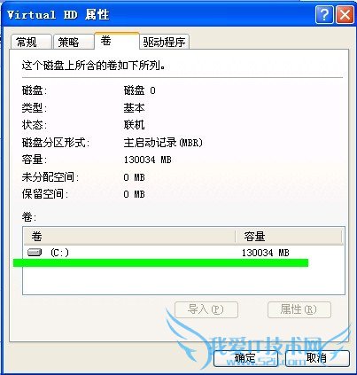Screen dimensions: 357x375
Task: Click the 确定 button
Action: (x=245, y=358)
